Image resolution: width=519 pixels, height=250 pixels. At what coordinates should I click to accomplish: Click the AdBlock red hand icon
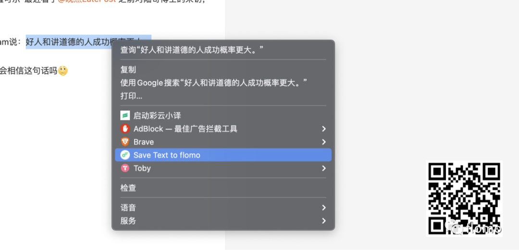(125, 129)
